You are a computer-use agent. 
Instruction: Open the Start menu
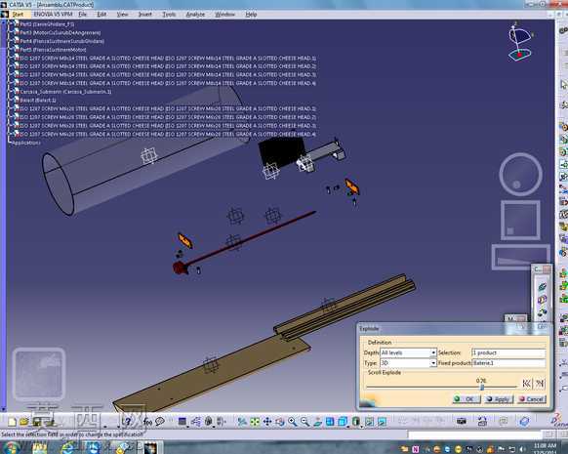click(18, 14)
